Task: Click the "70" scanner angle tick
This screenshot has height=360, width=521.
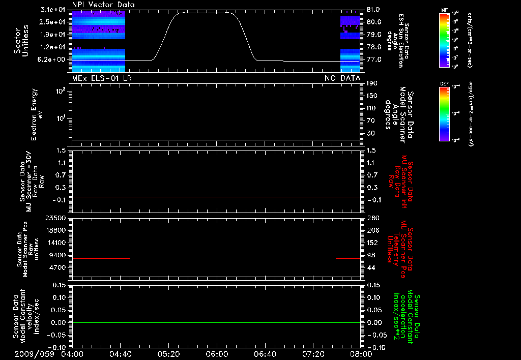Action: tap(370, 121)
